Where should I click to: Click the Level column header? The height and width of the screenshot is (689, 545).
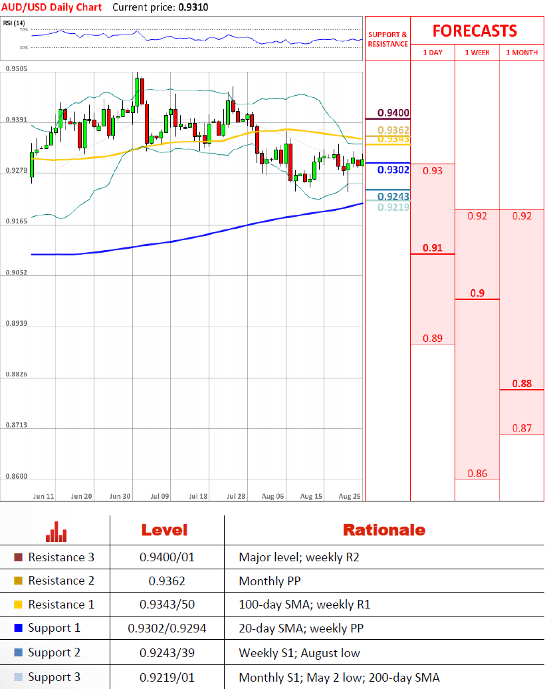pyautogui.click(x=165, y=530)
